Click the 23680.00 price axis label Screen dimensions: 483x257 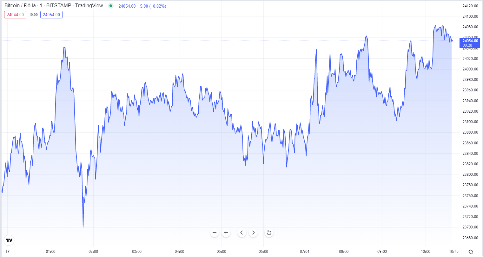470,238
